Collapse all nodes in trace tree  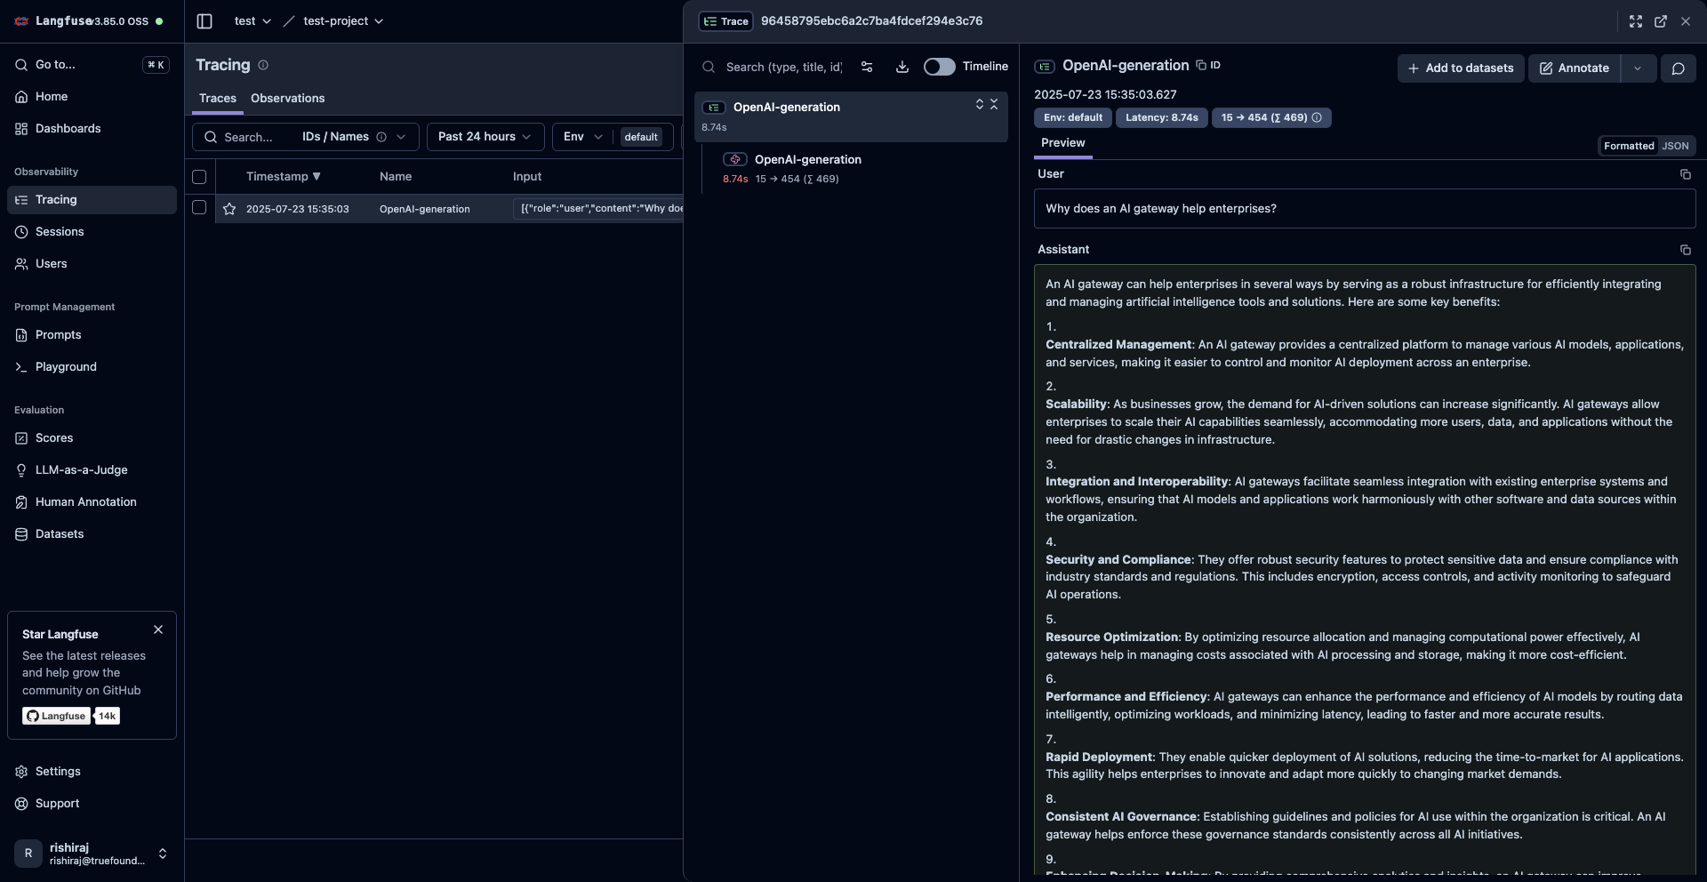coord(994,105)
